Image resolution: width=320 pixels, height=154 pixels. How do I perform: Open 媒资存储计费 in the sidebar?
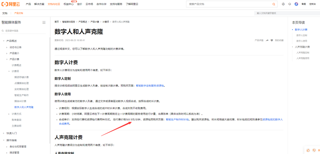(22, 77)
